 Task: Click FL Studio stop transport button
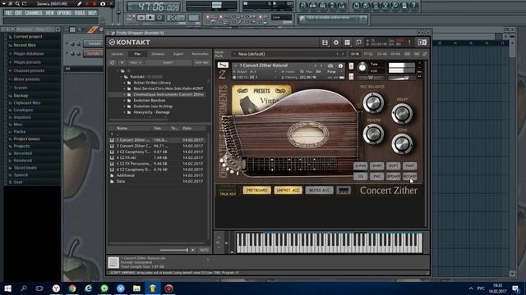[x=150, y=17]
